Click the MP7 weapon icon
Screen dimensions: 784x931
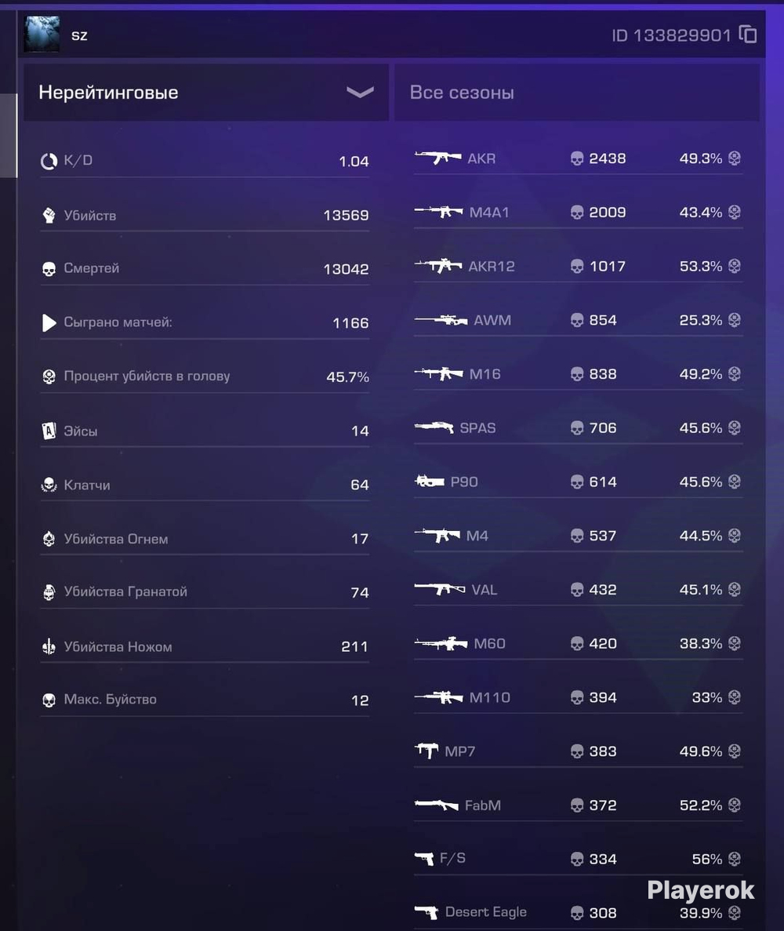click(426, 751)
